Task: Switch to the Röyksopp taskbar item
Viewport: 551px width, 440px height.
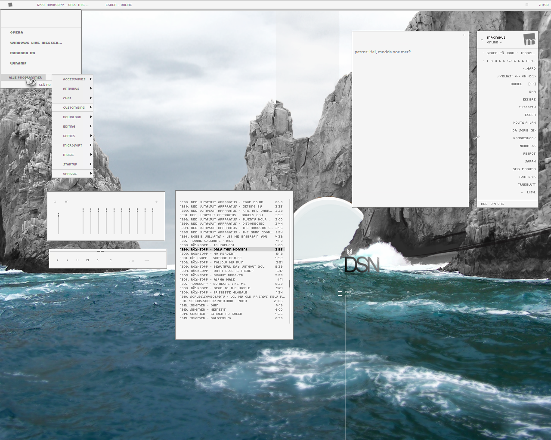Action: pyautogui.click(x=63, y=5)
